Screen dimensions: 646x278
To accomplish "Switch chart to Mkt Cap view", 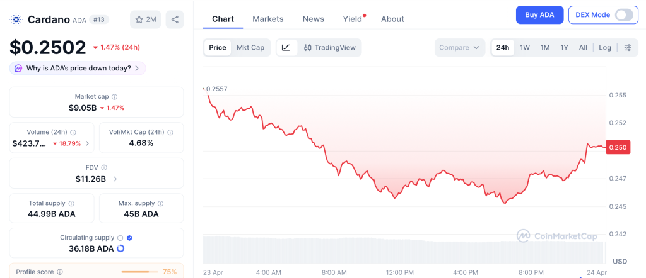I will (250, 48).
